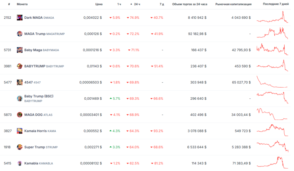Click the price 0,00006503 $
The width and height of the screenshot is (294, 171).
pos(91,82)
